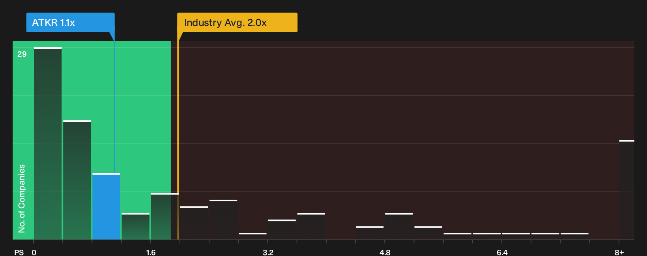
Task: Click the blue ATKR 1.1x label
Action: tap(70, 22)
